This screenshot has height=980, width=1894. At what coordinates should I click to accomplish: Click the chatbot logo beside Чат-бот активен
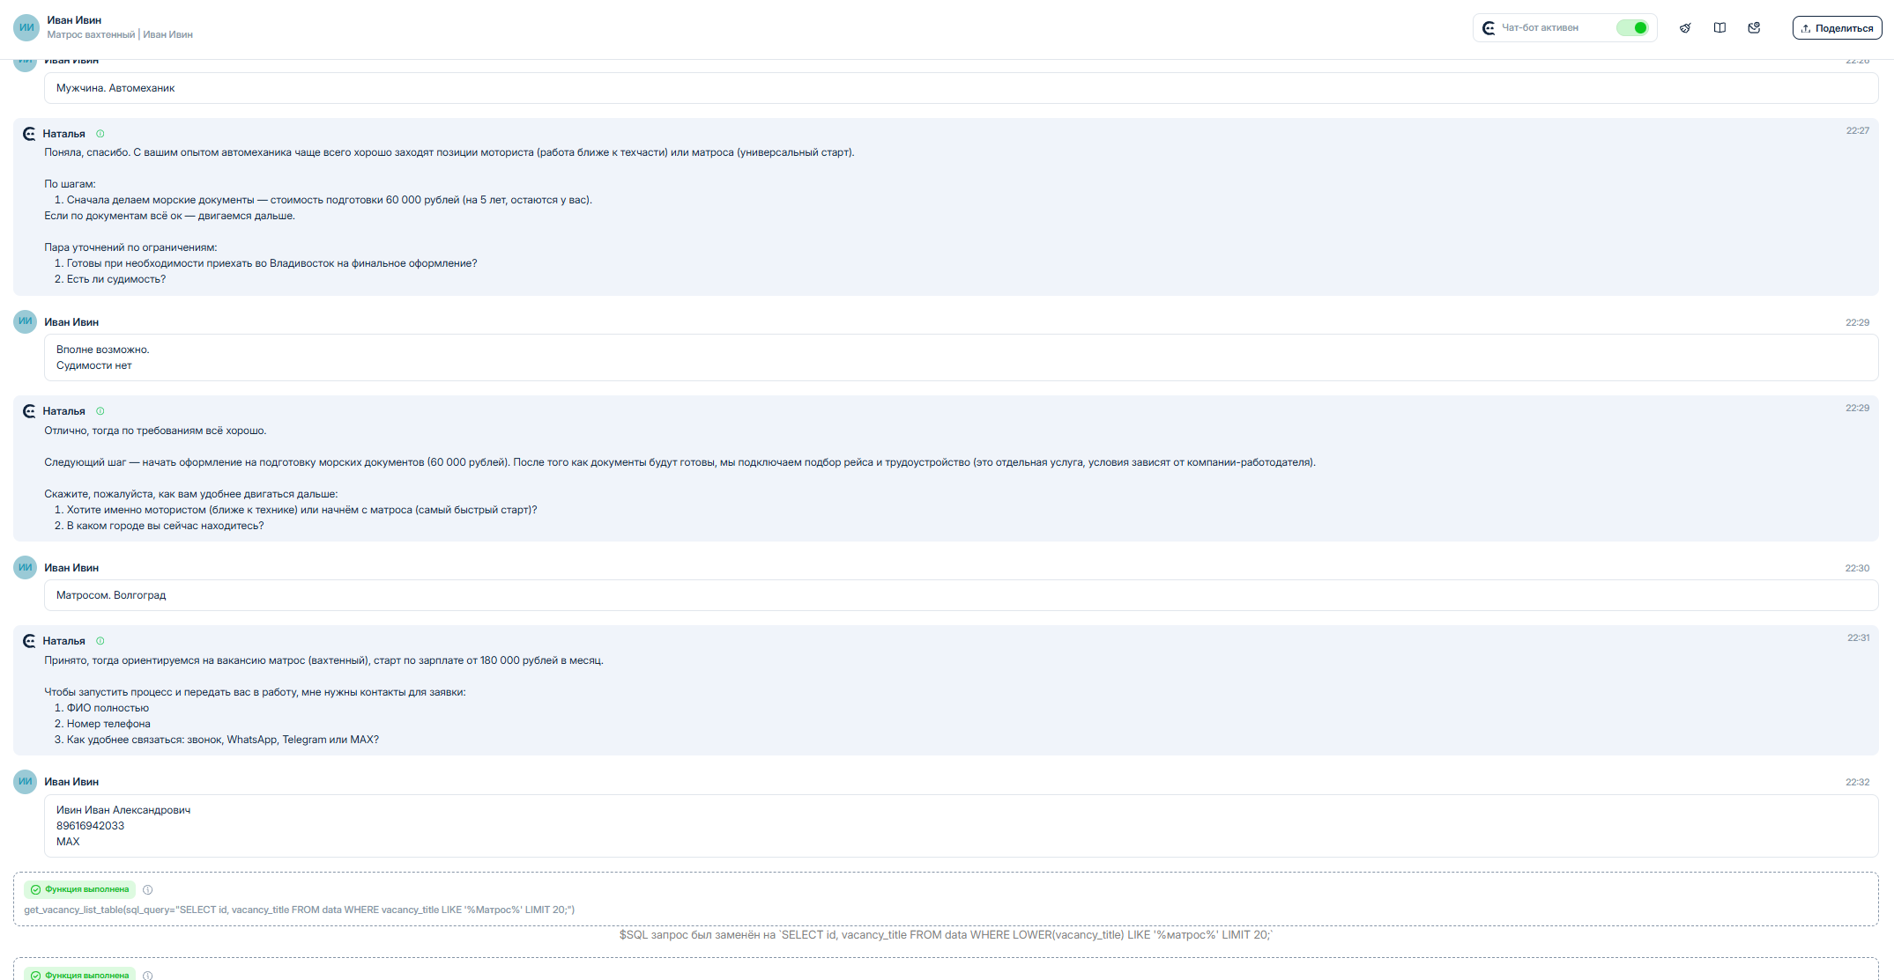(x=1489, y=28)
